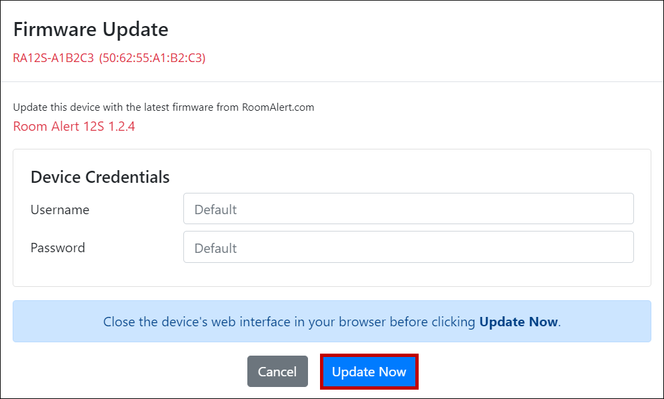Click bold Update Now text in the banner
Image resolution: width=664 pixels, height=399 pixels.
pos(518,322)
